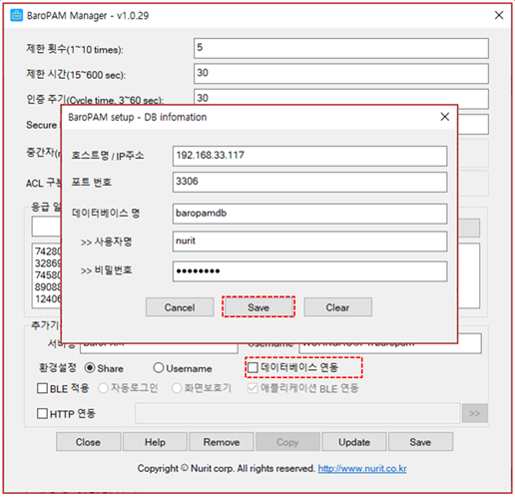Image resolution: width=515 pixels, height=497 pixels.
Task: Click the >> 비밀번호 label
Action: pyautogui.click(x=106, y=270)
